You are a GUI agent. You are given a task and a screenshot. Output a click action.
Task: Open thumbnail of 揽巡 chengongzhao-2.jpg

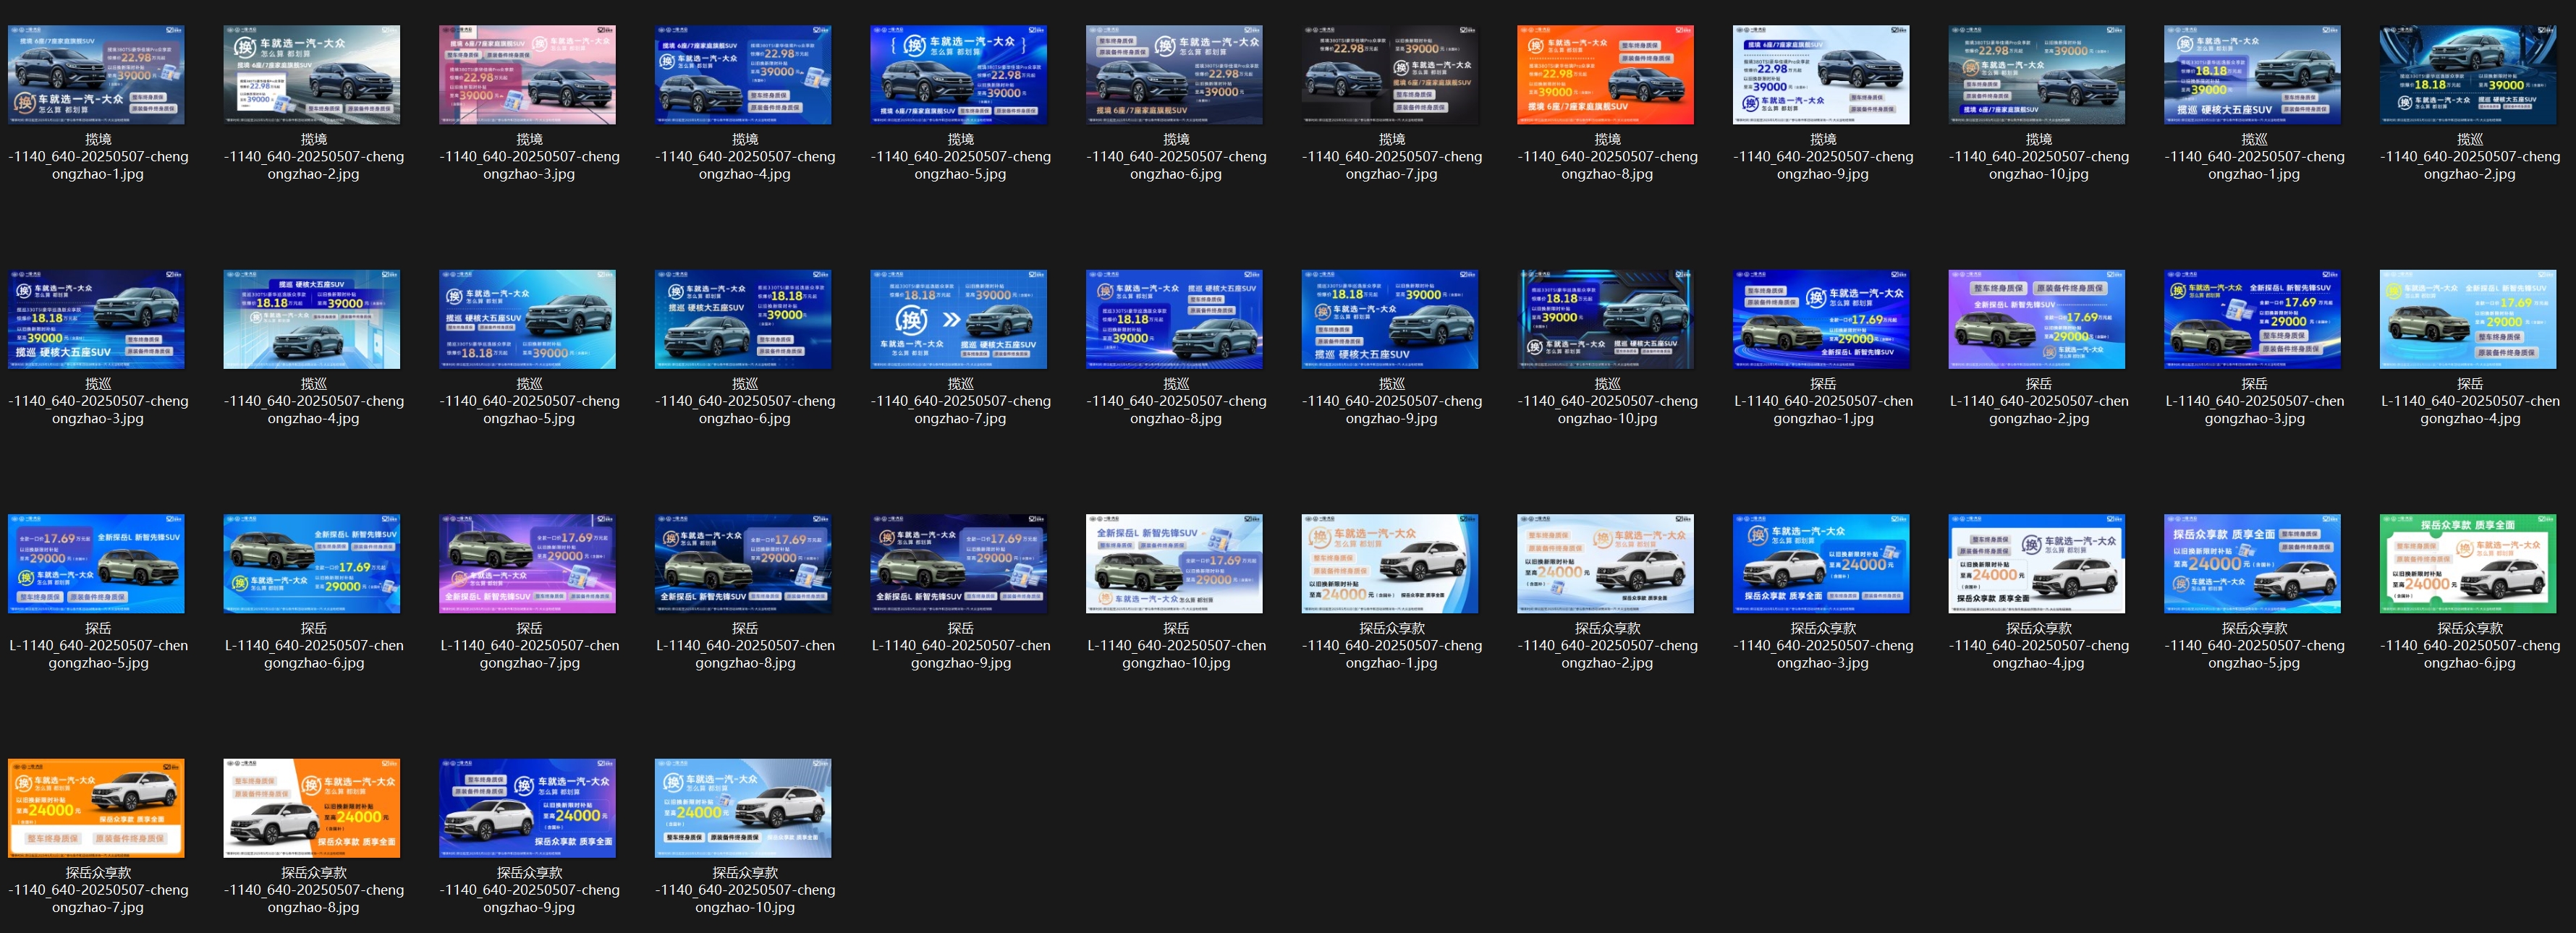click(2468, 75)
